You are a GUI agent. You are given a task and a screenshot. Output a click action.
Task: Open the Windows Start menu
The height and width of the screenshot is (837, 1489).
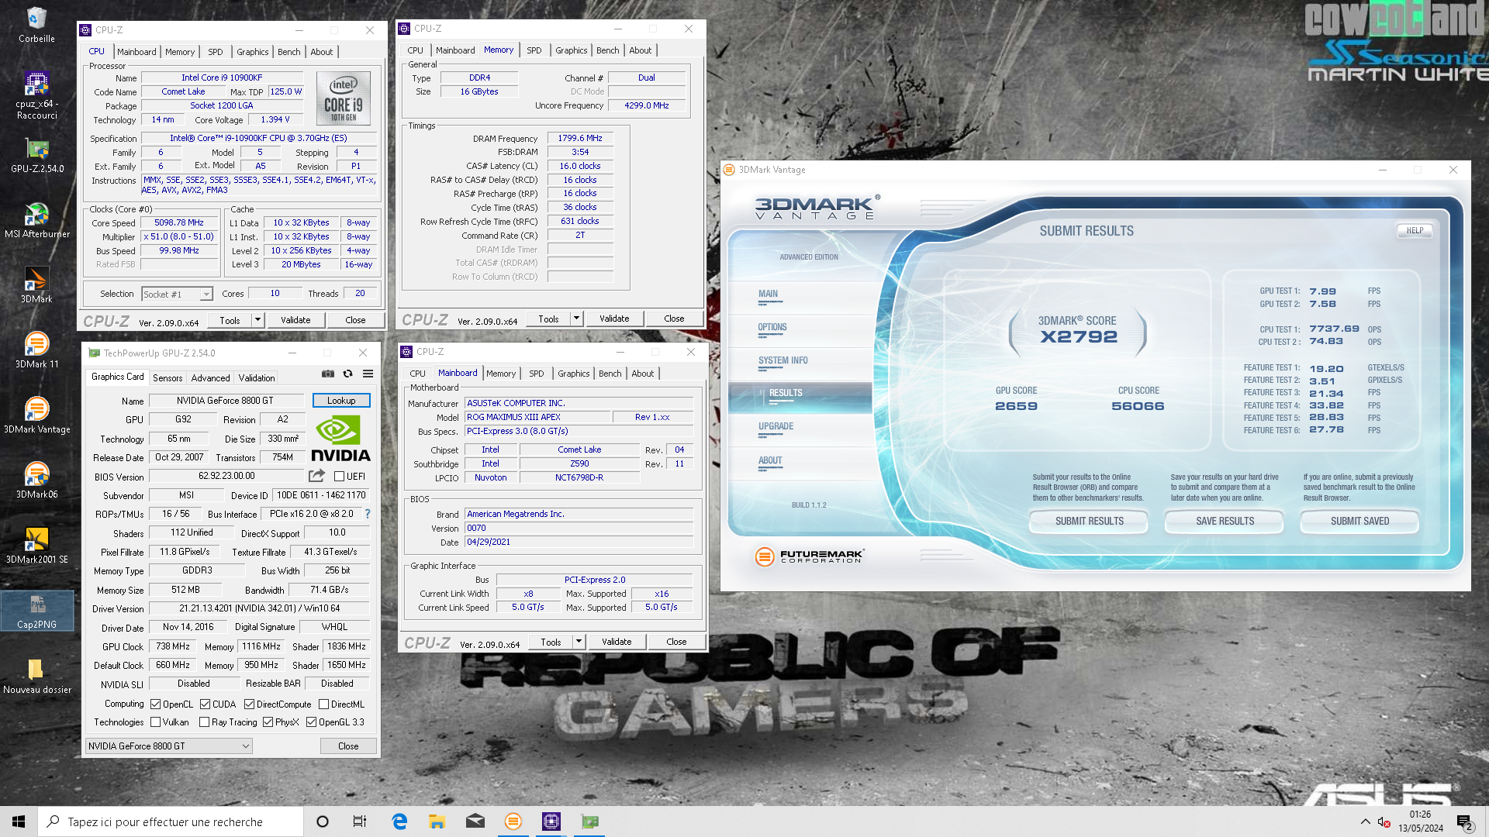pyautogui.click(x=19, y=821)
